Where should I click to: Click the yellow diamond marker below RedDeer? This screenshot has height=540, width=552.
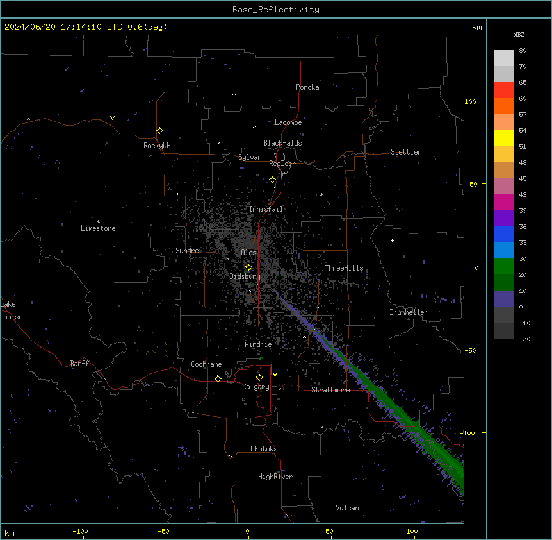[x=272, y=180]
